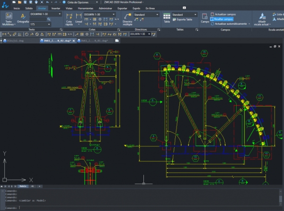Toggle Actualizar automáticamente option

230,24
